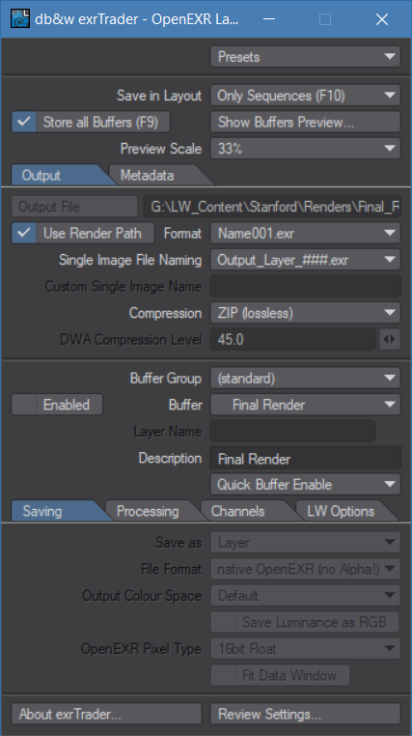Open the Presets dropdown
This screenshot has width=412, height=736.
tap(305, 57)
